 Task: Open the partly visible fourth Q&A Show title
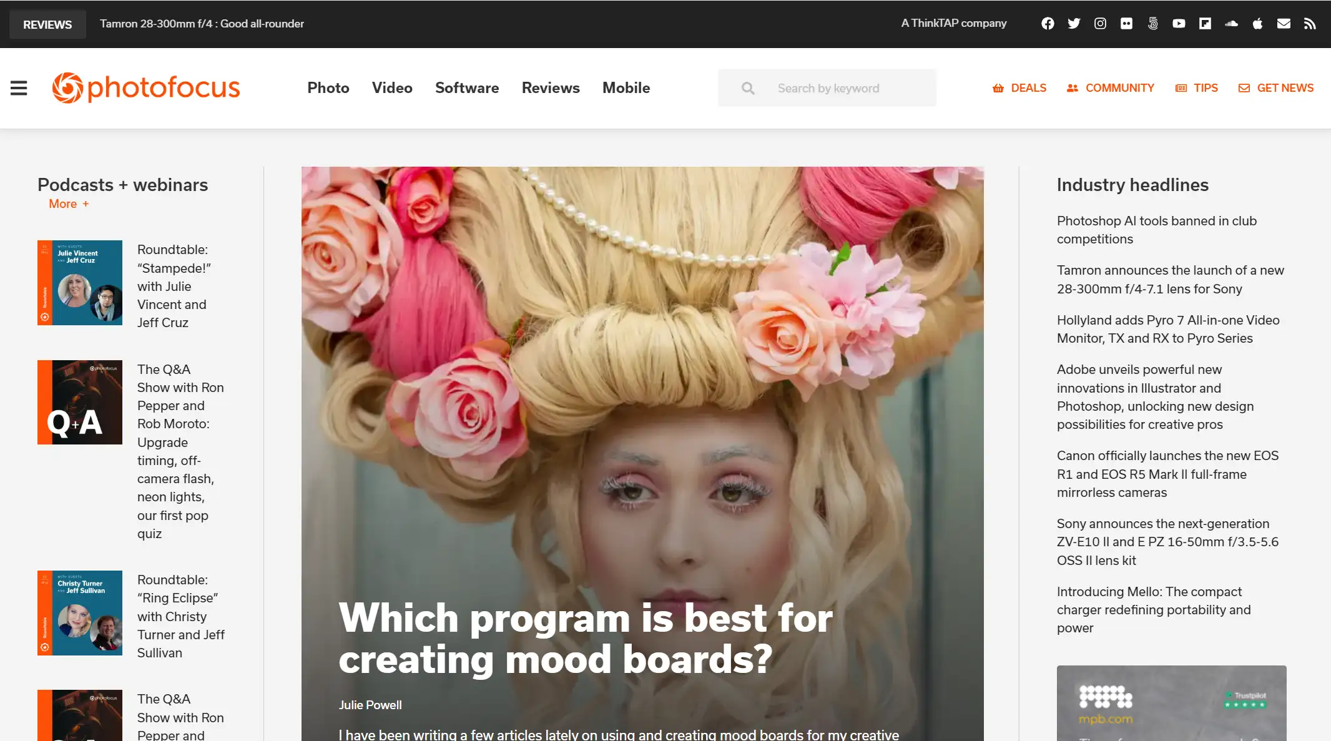(180, 717)
